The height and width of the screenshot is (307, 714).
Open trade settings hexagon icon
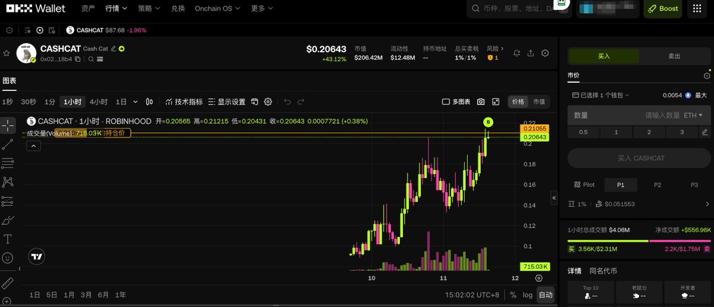pos(707,76)
